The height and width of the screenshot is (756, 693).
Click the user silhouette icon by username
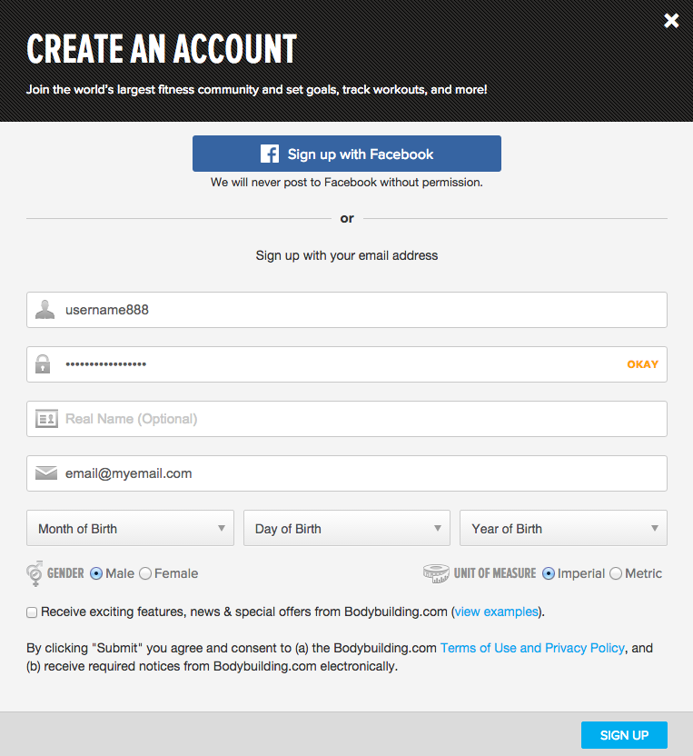(x=45, y=310)
